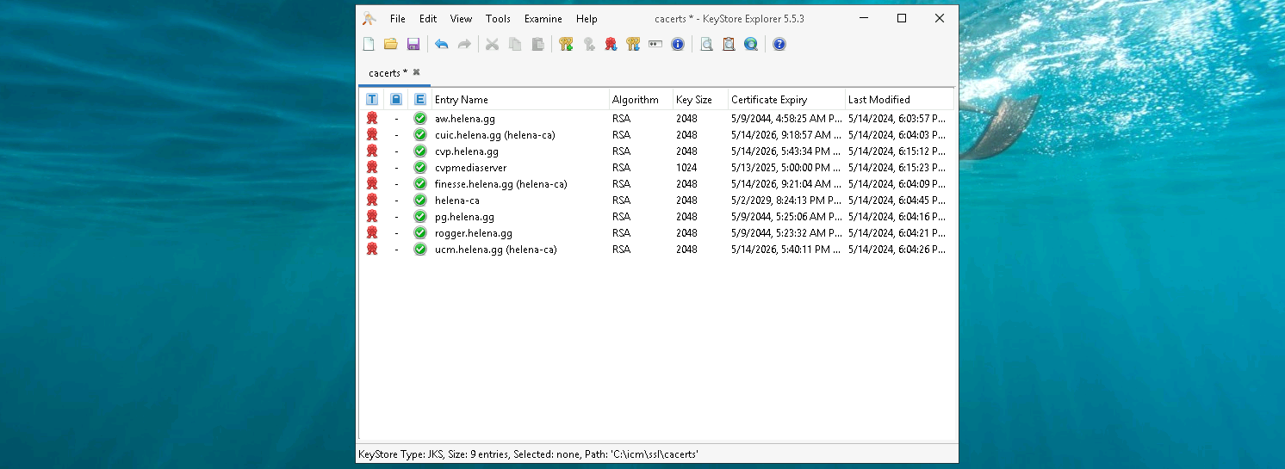The width and height of the screenshot is (1285, 469).
Task: Click the Examine Clipboard toolbar icon
Action: pos(729,44)
